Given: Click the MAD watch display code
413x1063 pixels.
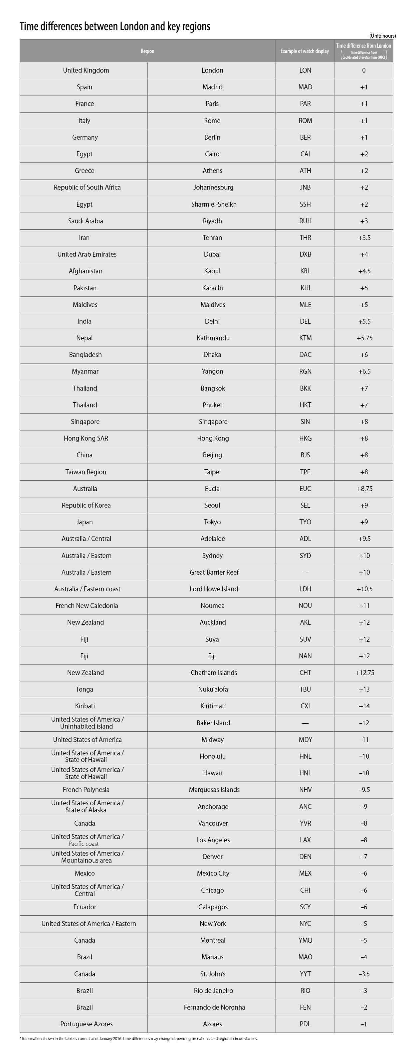Looking at the screenshot, I should [305, 87].
